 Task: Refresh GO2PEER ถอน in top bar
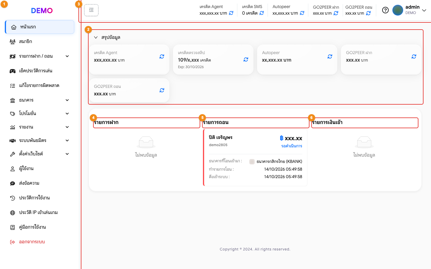(x=368, y=13)
